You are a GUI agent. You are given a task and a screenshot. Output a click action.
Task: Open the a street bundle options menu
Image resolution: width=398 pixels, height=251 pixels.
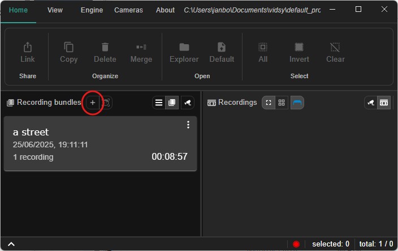[188, 125]
